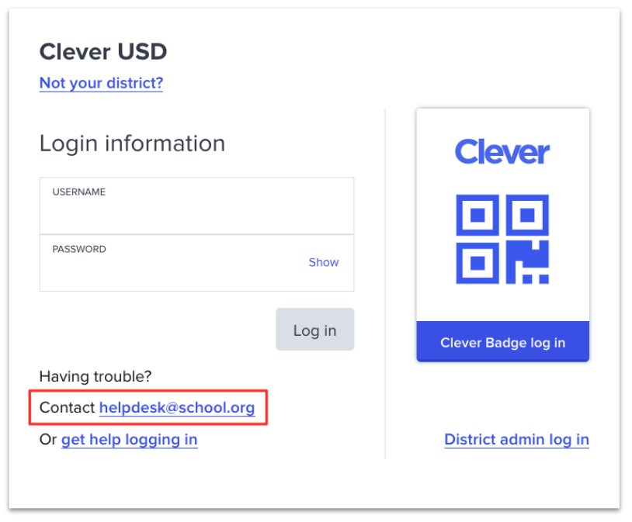Viewport: 632px width, 522px height.
Task: Click the USERNAME field label
Action: [x=79, y=192]
